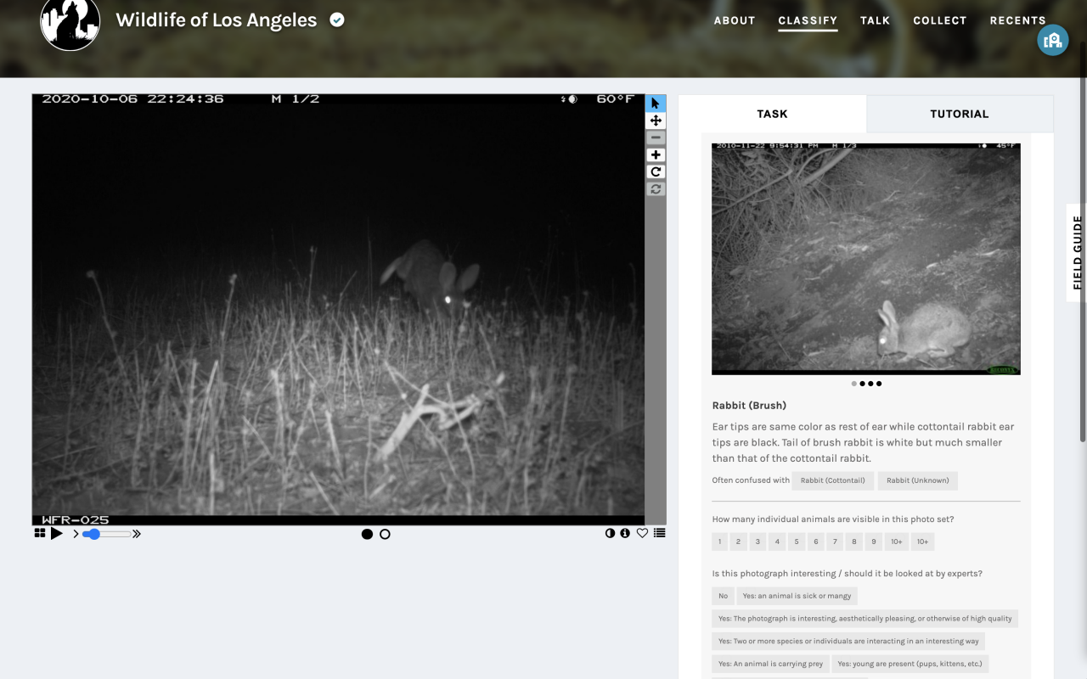Show first frame via filled dot
Viewport: 1087px width, 679px height.
coord(367,534)
